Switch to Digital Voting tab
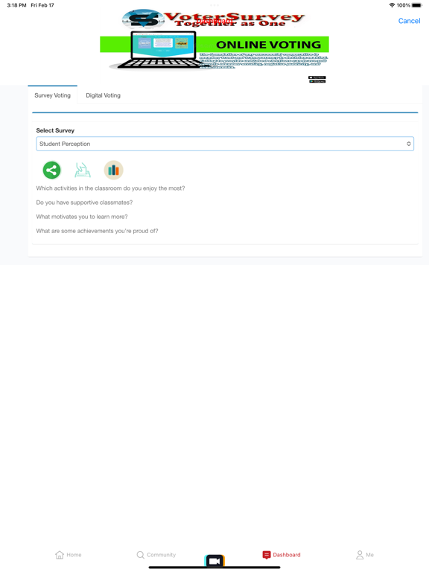Screen dimensions: 429x572 pyautogui.click(x=104, y=95)
